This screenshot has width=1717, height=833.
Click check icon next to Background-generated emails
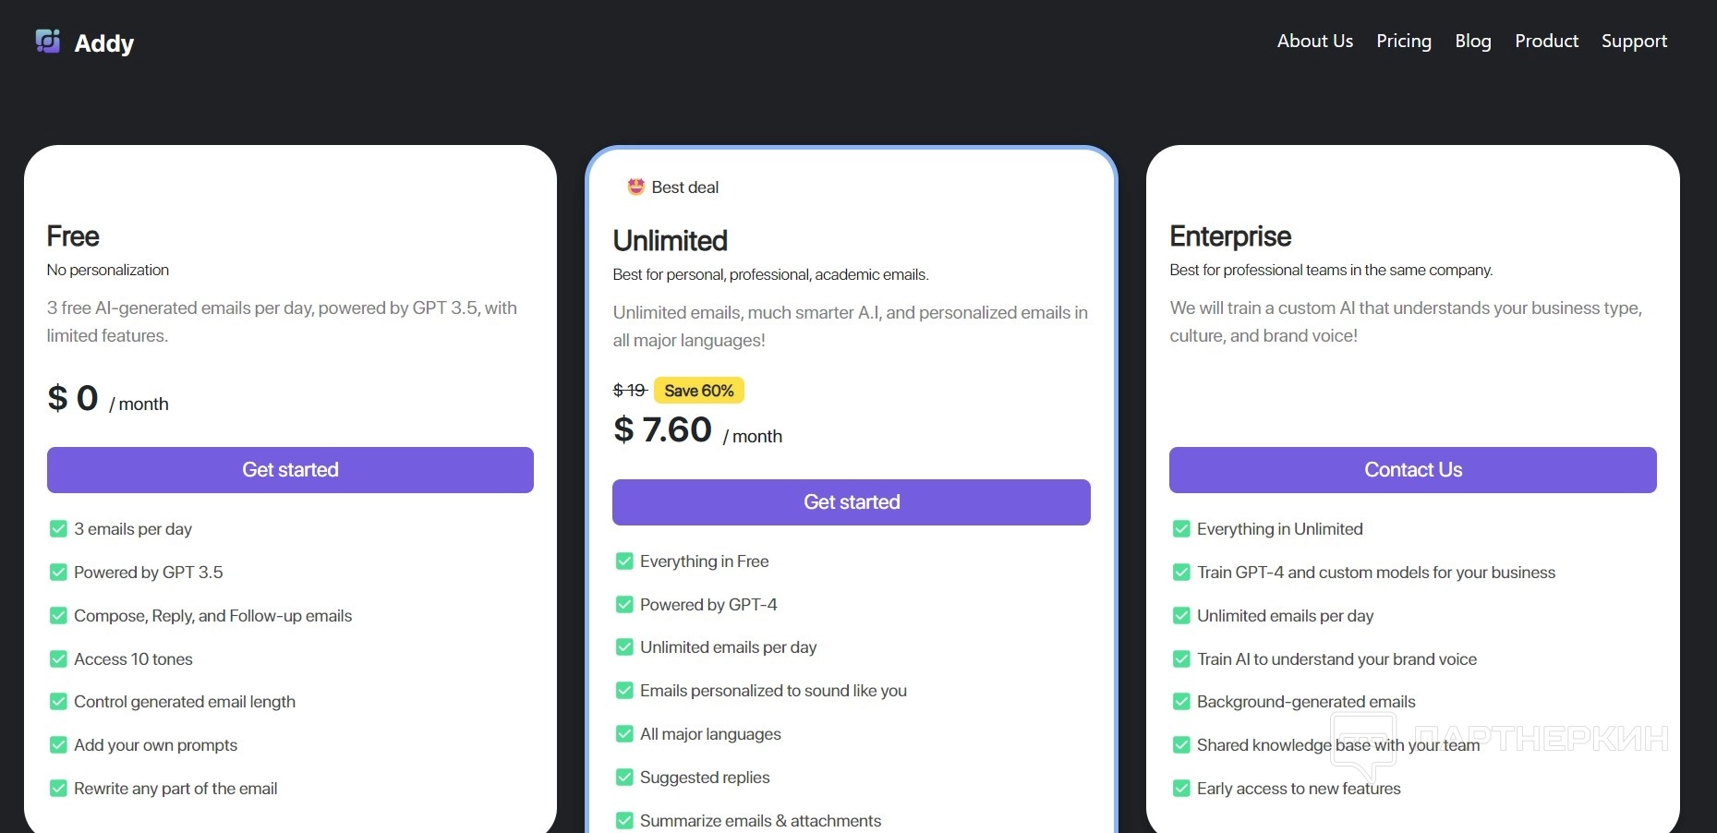click(1181, 702)
